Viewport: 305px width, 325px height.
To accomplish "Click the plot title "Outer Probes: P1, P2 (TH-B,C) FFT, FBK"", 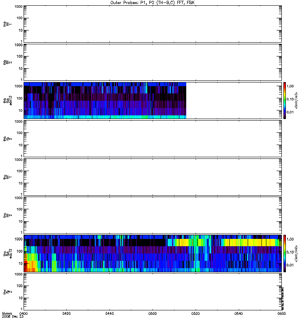I will click(152, 3).
